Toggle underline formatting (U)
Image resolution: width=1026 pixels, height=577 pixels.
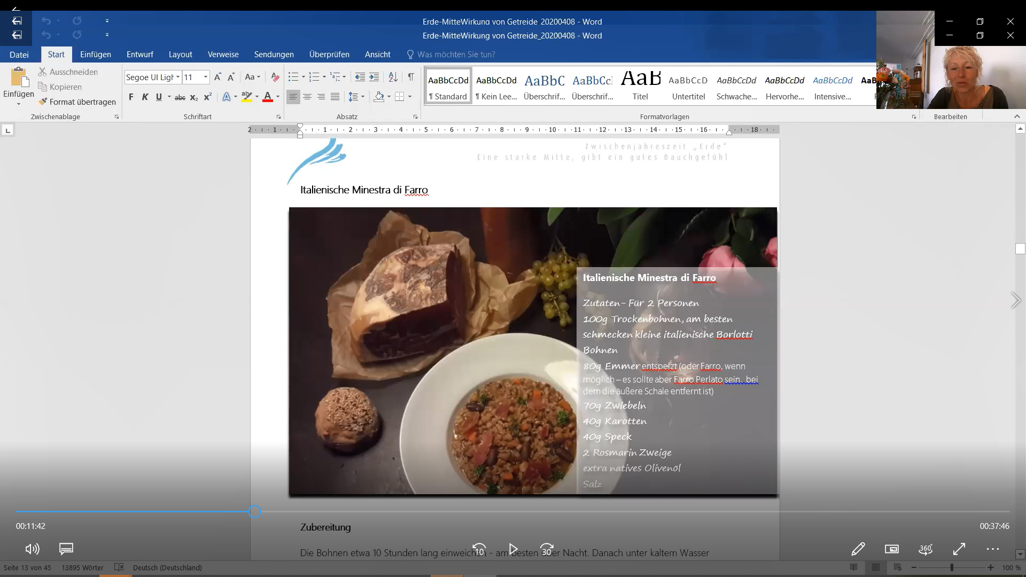click(159, 97)
